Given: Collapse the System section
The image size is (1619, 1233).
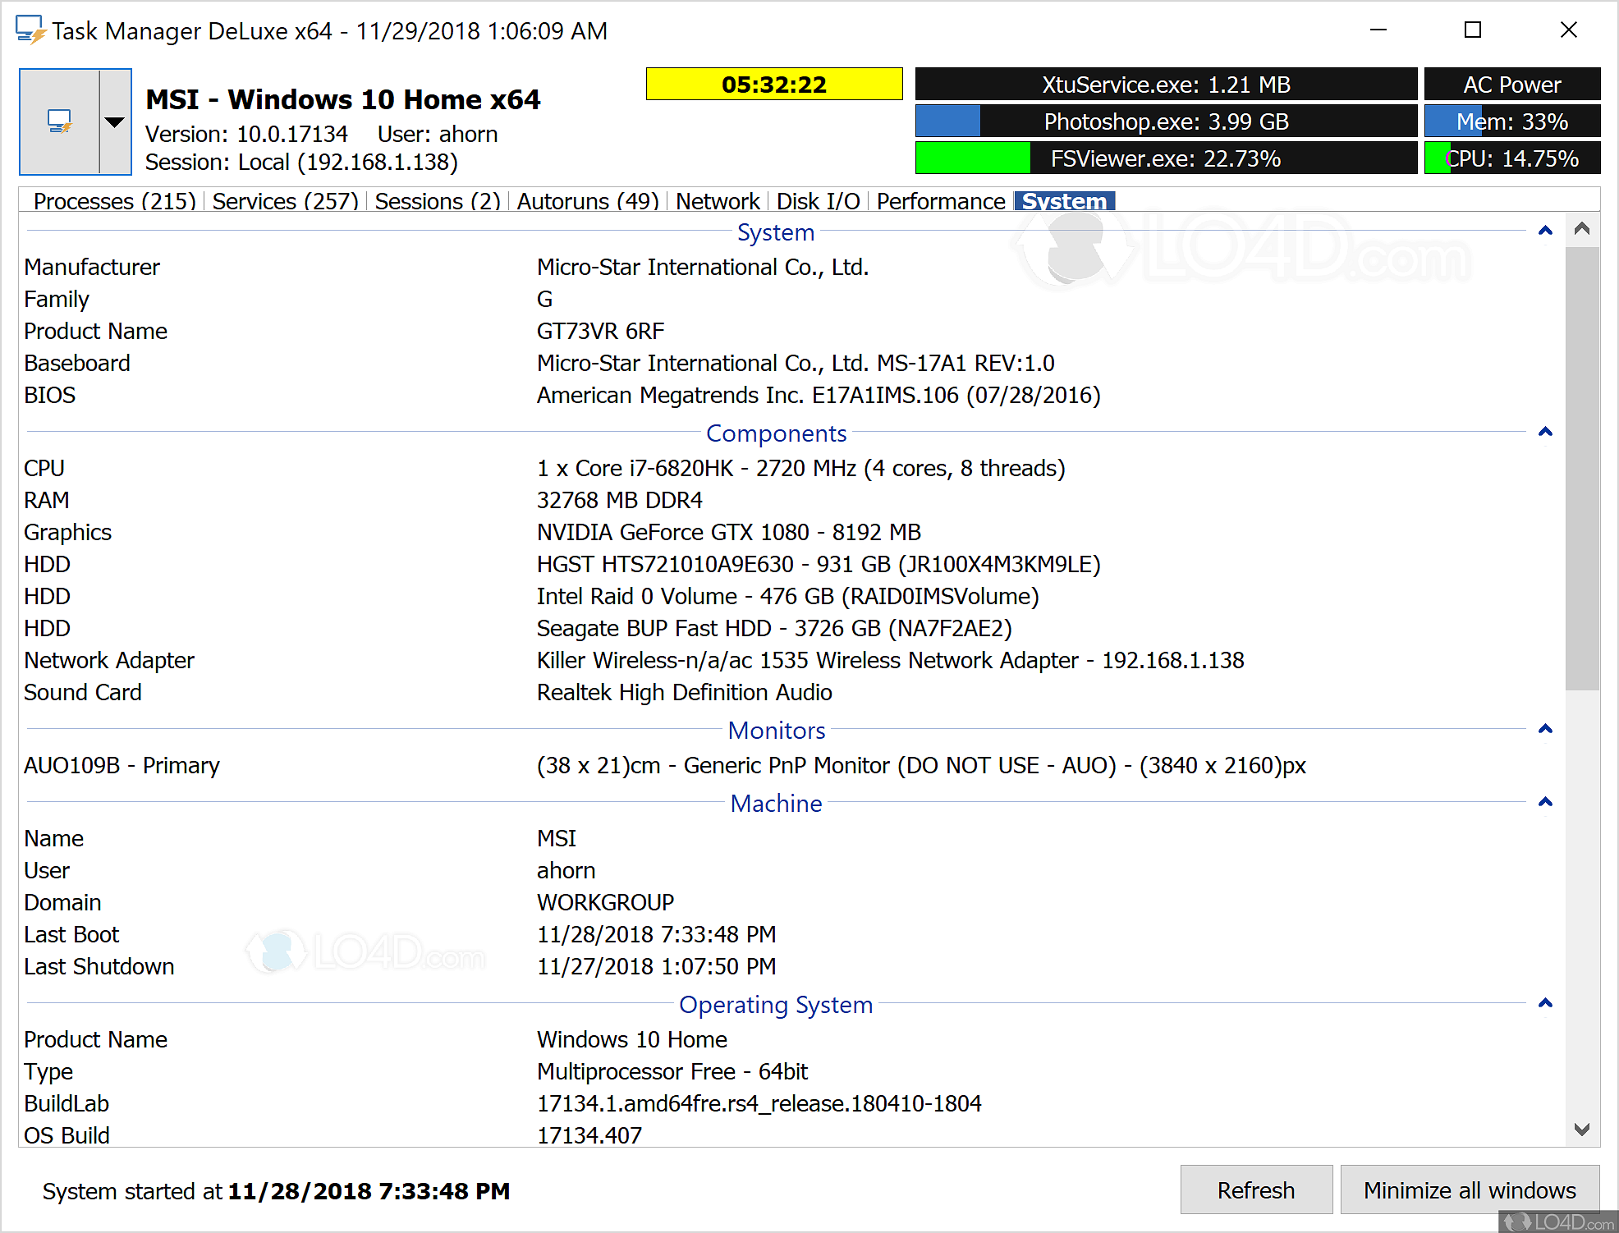Looking at the screenshot, I should coord(1545,231).
